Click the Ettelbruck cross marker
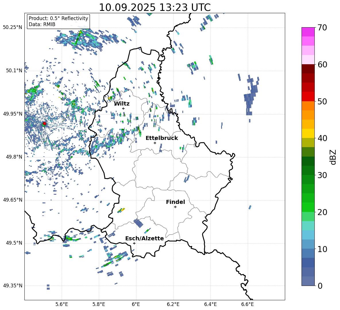The image size is (340, 310). [155, 143]
